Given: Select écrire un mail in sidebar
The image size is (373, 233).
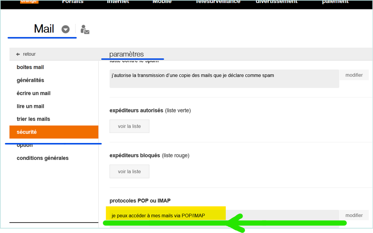Looking at the screenshot, I should [34, 93].
